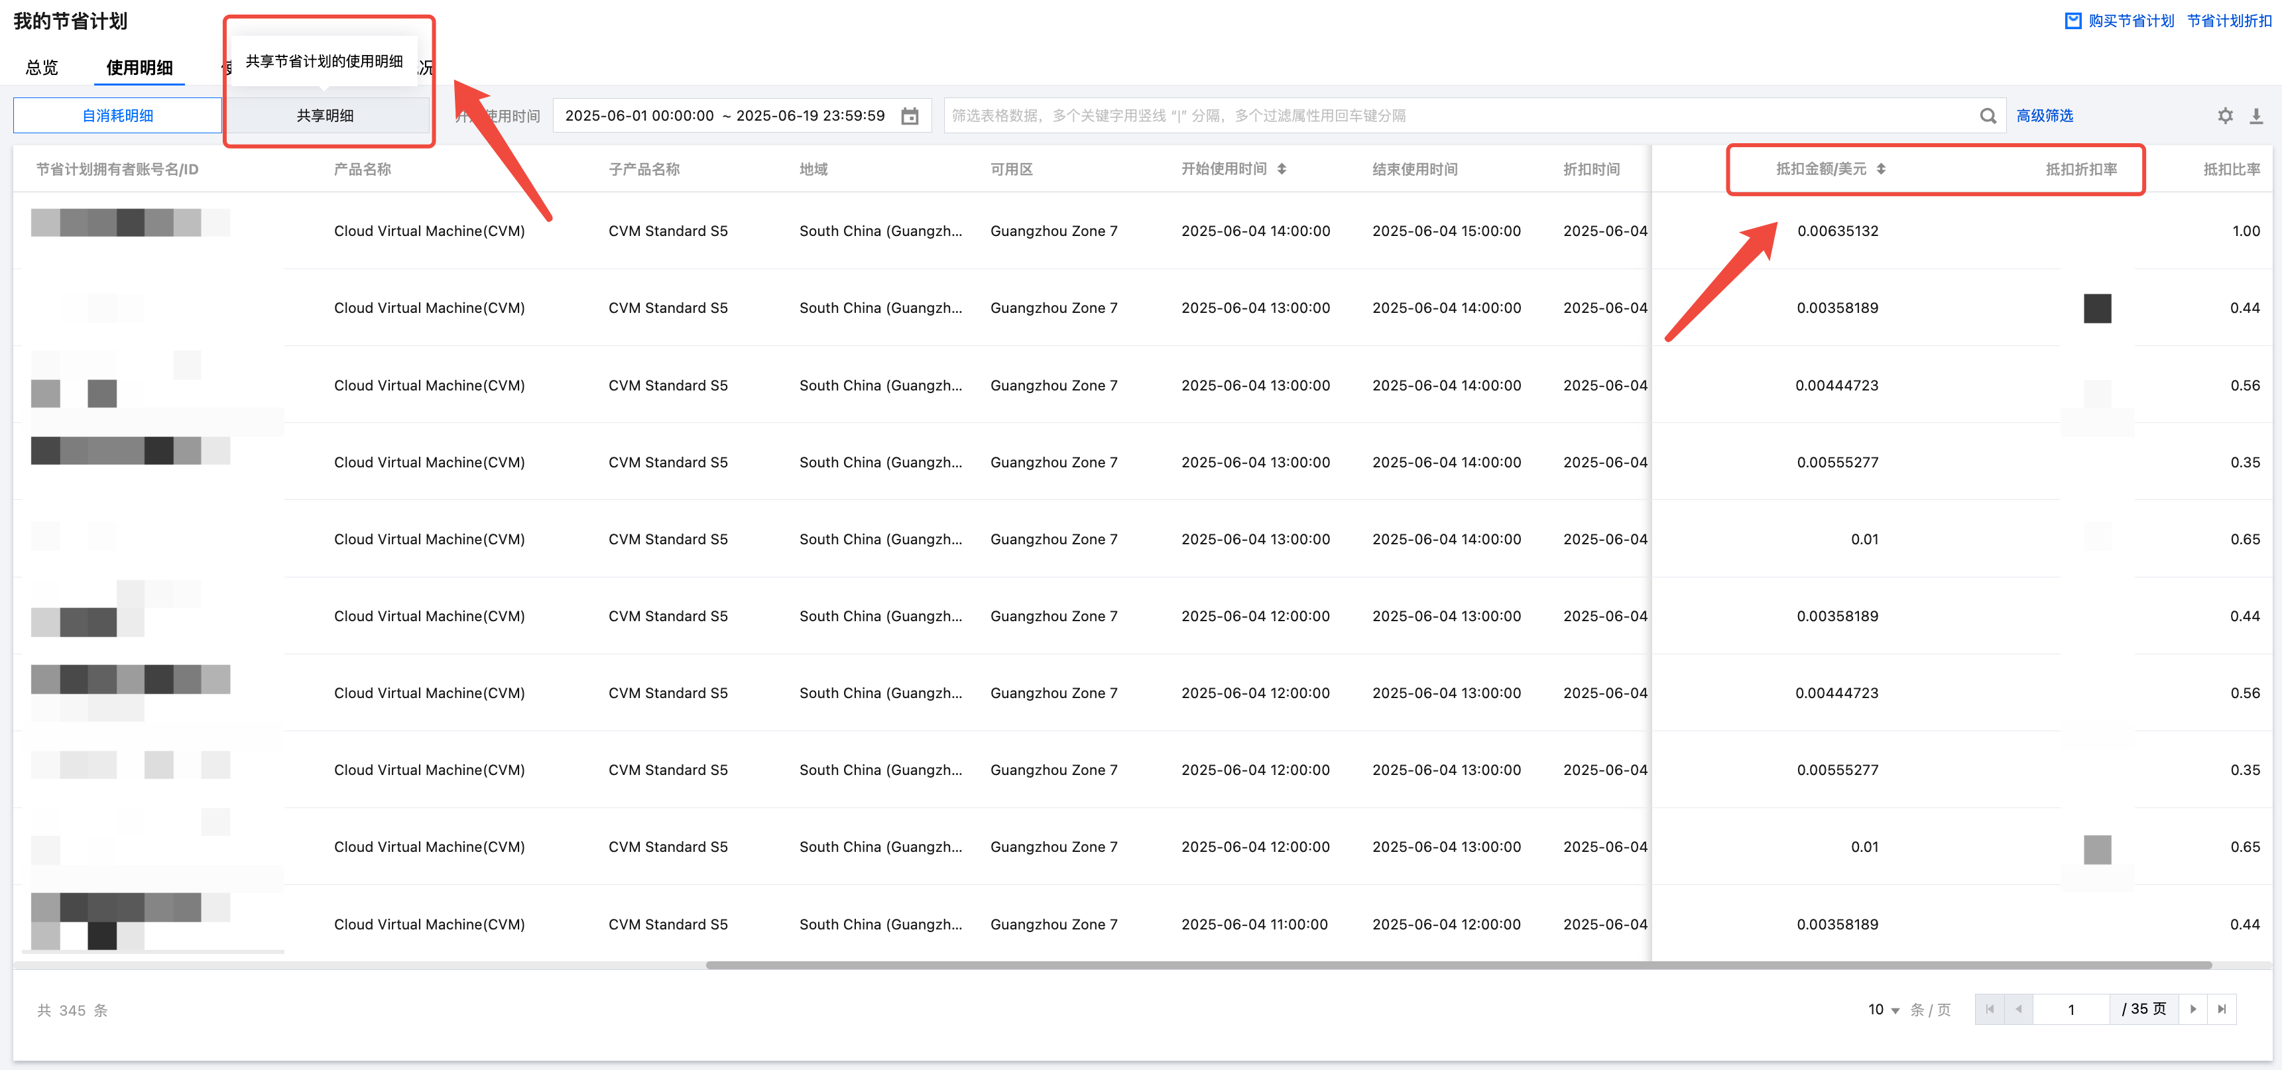This screenshot has height=1070, width=2282.
Task: Click the search magnifier icon
Action: [1987, 116]
